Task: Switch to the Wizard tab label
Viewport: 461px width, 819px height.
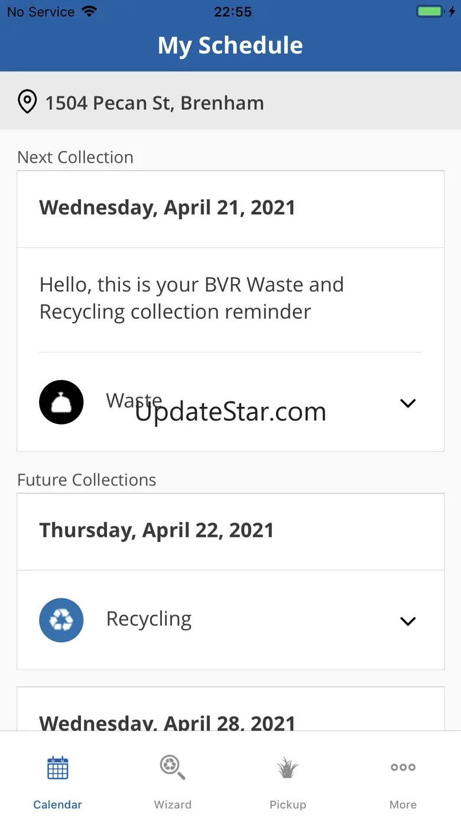Action: click(173, 804)
